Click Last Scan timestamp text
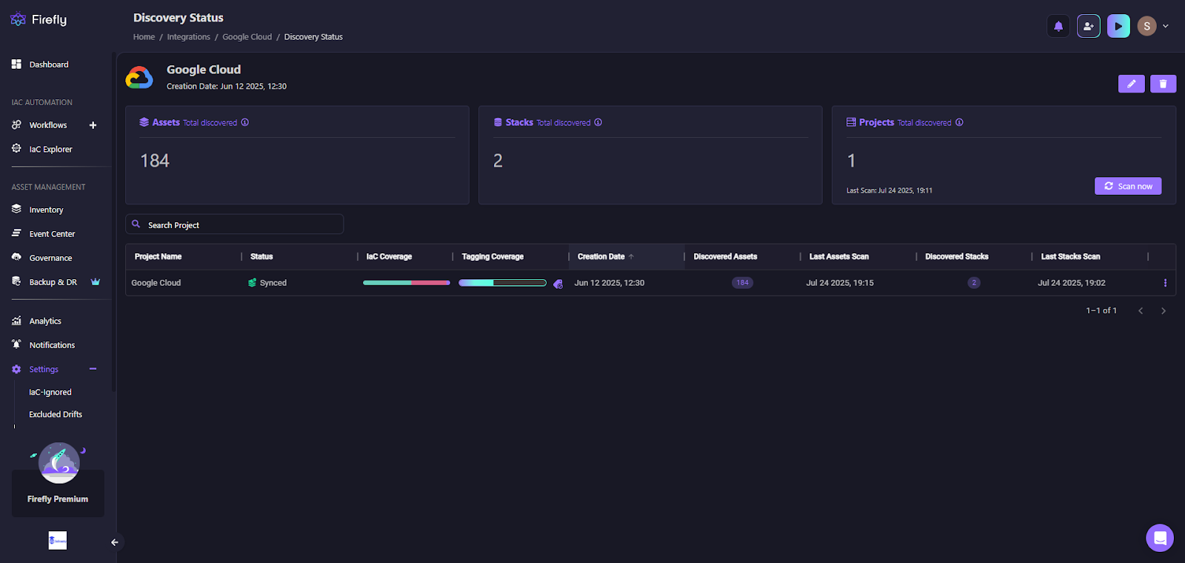 pyautogui.click(x=889, y=190)
